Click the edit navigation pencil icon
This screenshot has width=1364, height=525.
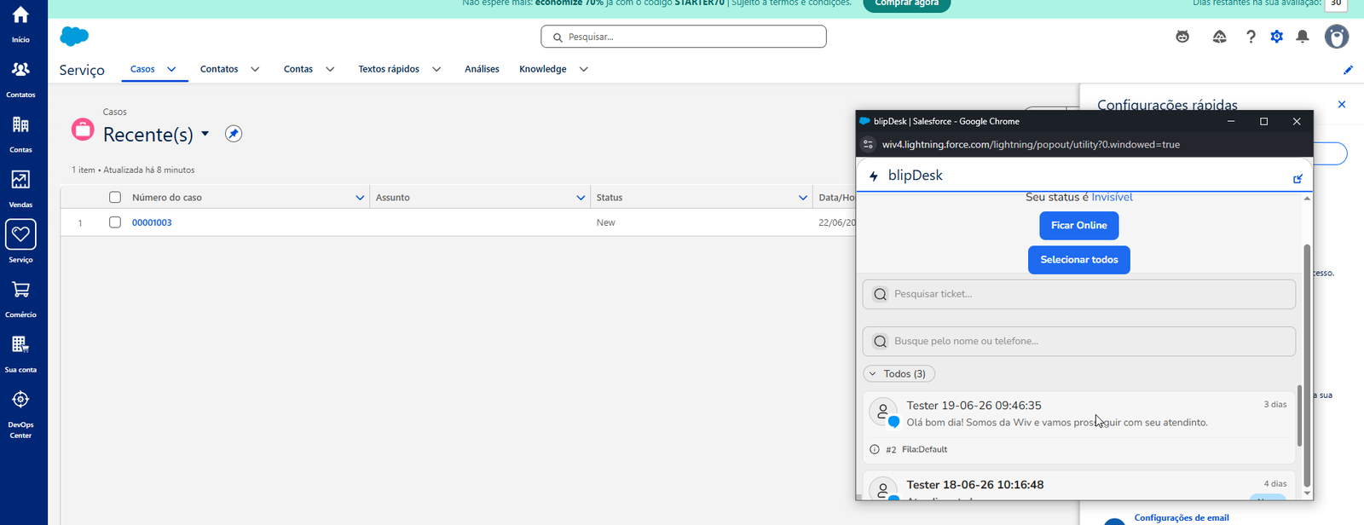pos(1348,70)
